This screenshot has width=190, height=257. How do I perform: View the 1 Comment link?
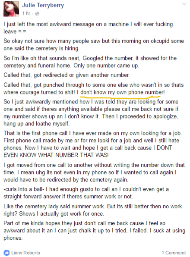[x=174, y=253]
